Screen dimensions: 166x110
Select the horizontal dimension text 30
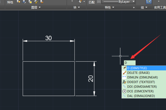[48, 38]
